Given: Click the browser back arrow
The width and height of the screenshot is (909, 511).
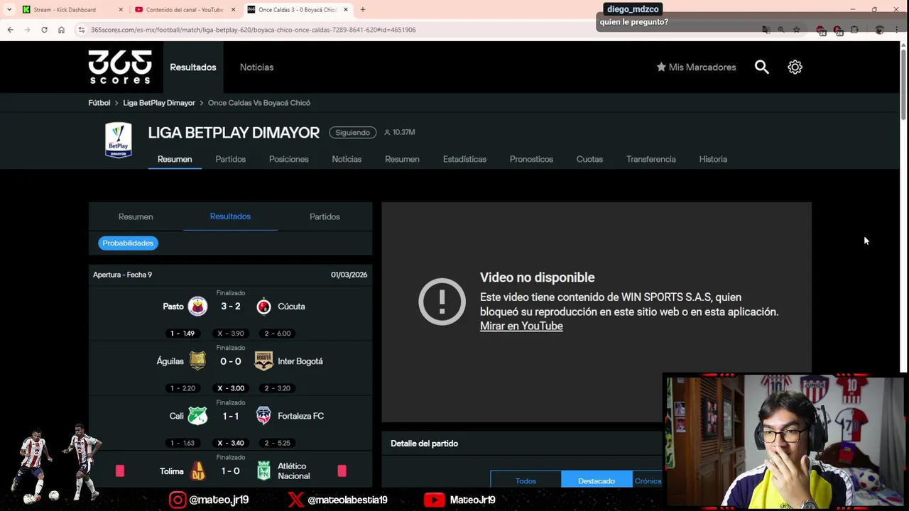Looking at the screenshot, I should pyautogui.click(x=10, y=30).
